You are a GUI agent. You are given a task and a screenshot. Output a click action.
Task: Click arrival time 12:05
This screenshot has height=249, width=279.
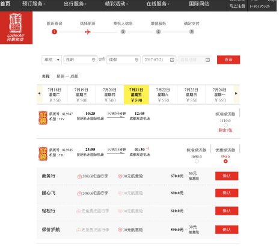[x=139, y=114]
